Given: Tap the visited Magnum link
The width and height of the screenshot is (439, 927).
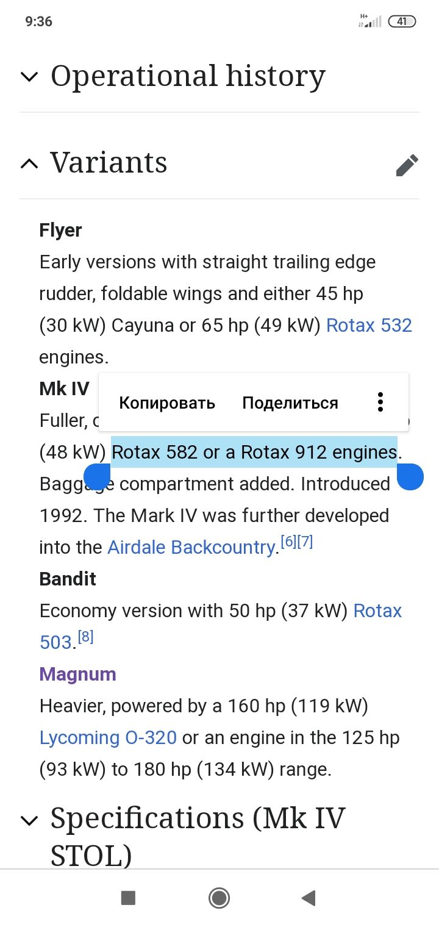Looking at the screenshot, I should point(77,674).
